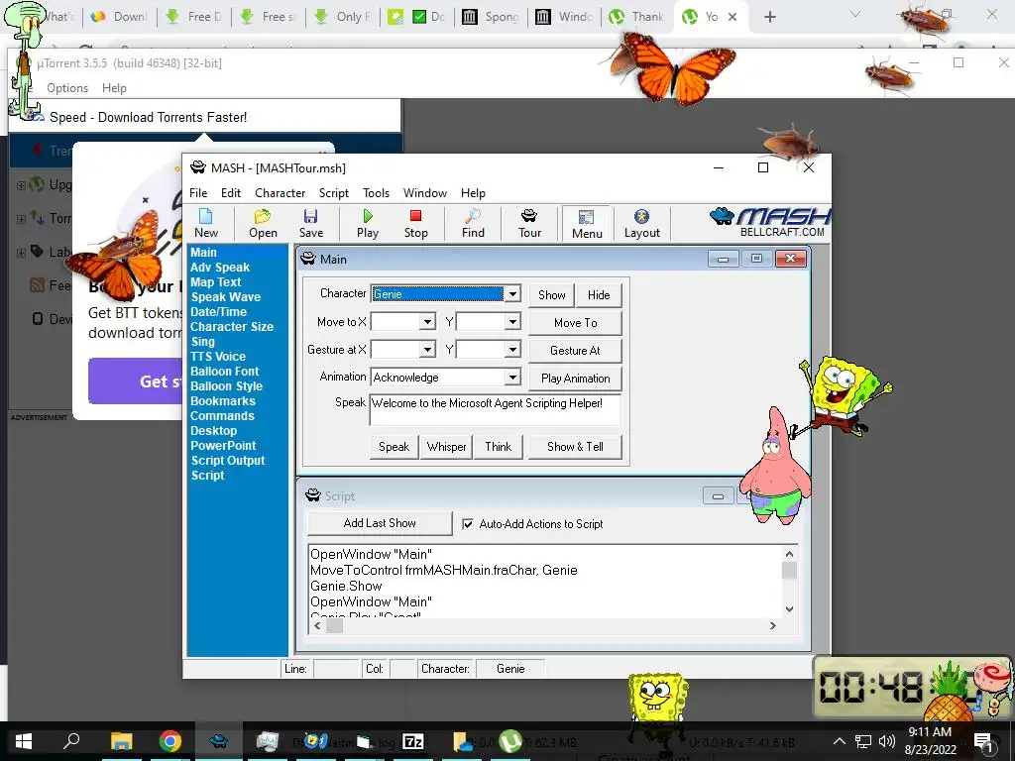
Task: Open File Explorer from the taskbar
Action: (x=121, y=741)
